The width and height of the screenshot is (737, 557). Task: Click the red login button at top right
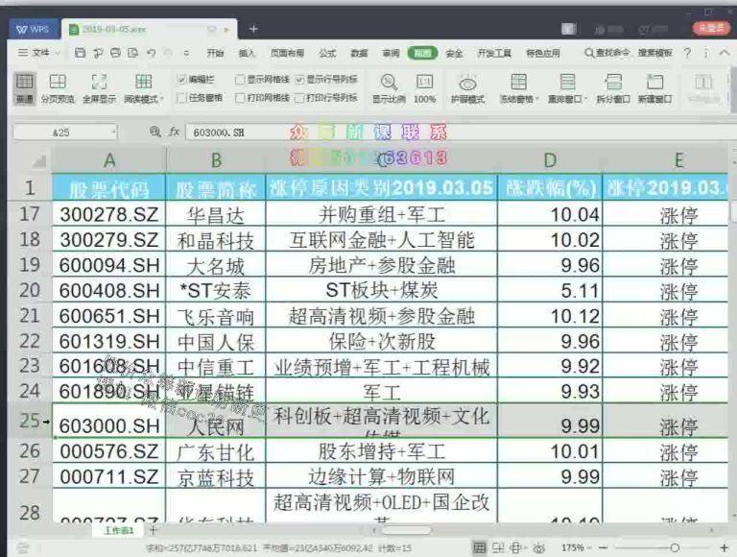(x=711, y=28)
